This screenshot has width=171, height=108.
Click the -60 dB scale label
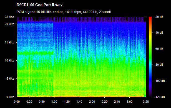(x=159, y=49)
